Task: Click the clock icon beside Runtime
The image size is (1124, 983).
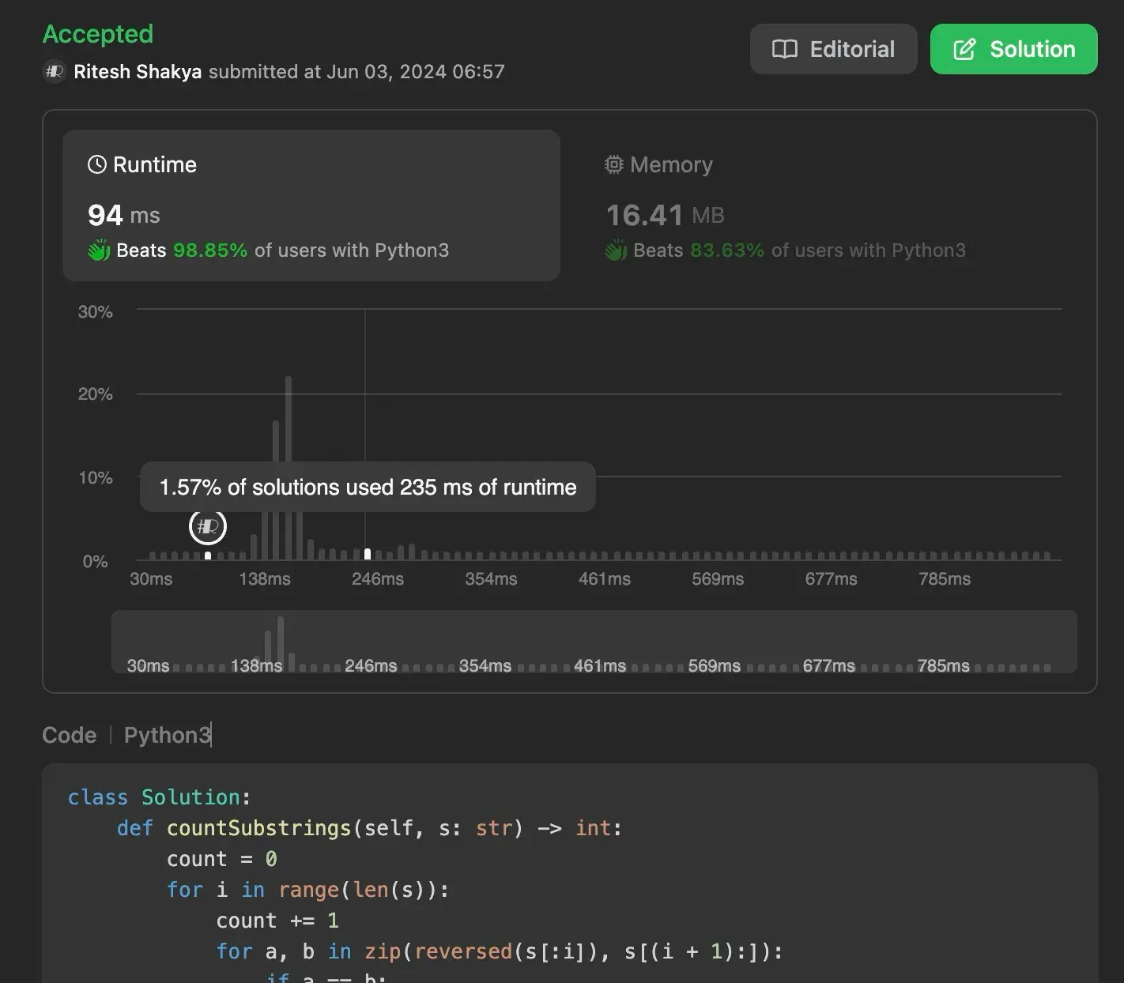Action: [x=96, y=164]
